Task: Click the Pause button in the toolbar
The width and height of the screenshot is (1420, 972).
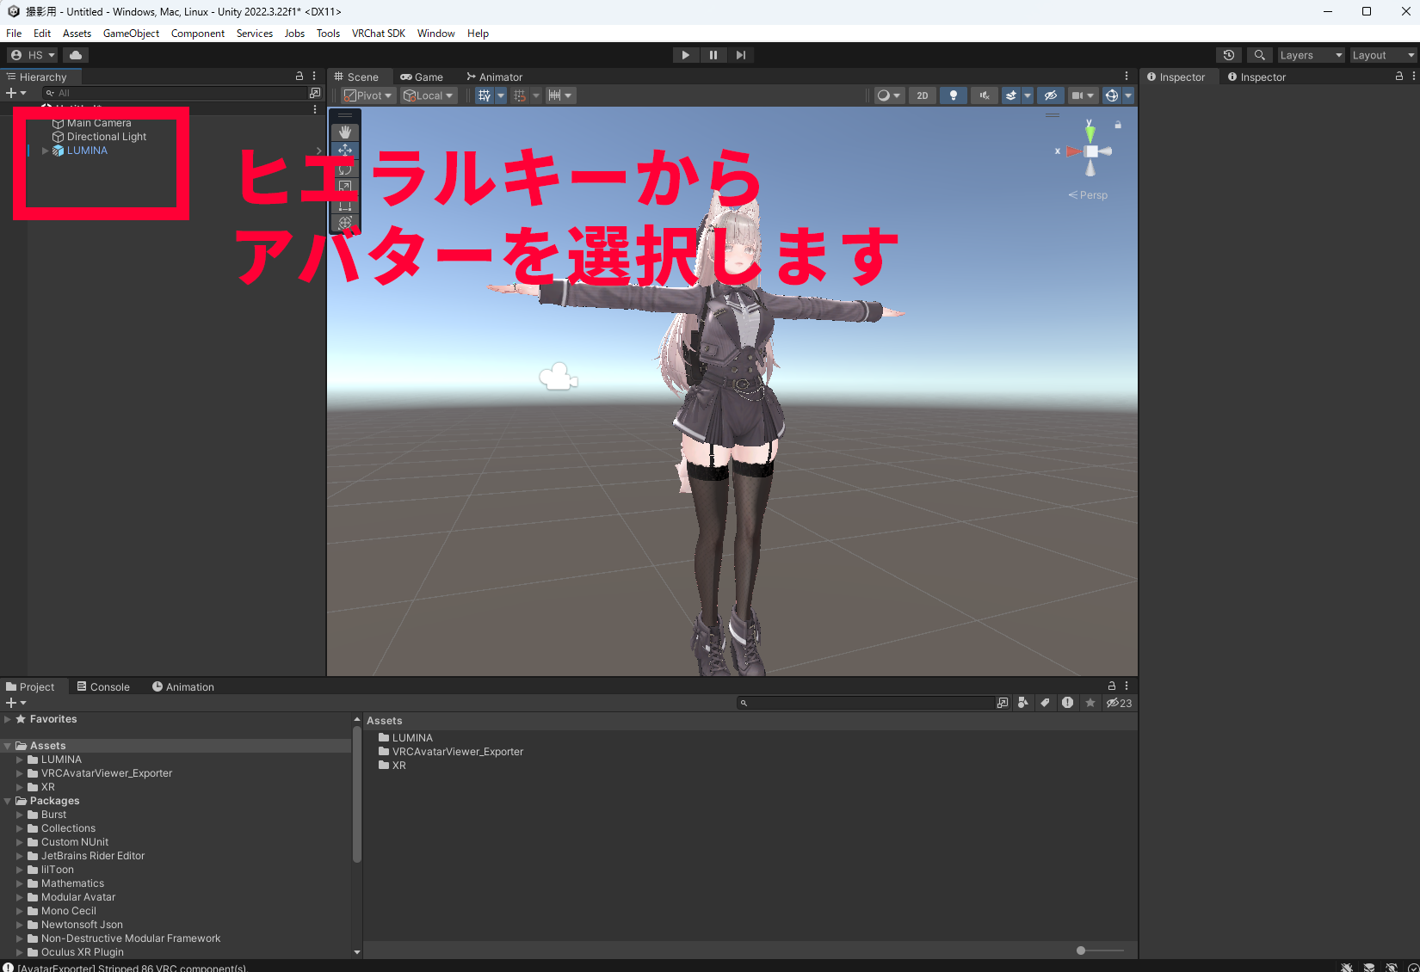Action: tap(713, 55)
